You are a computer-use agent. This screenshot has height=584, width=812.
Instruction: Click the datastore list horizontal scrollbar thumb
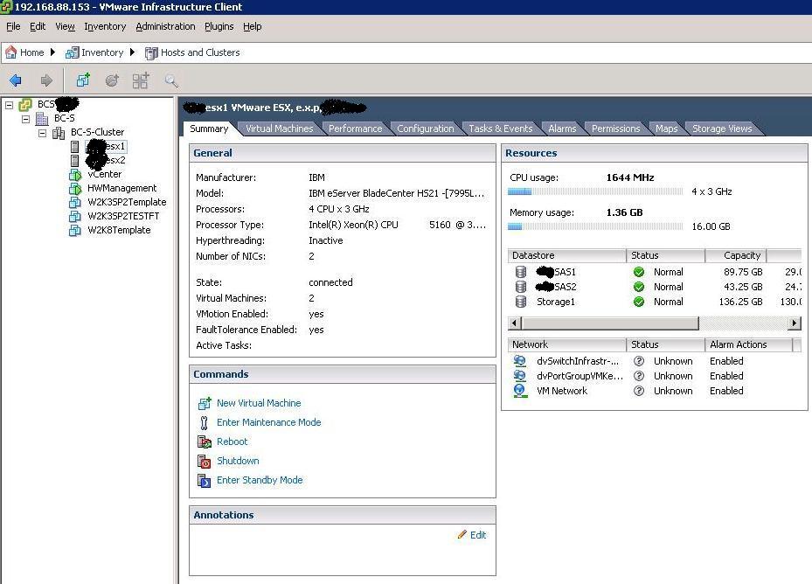point(610,323)
